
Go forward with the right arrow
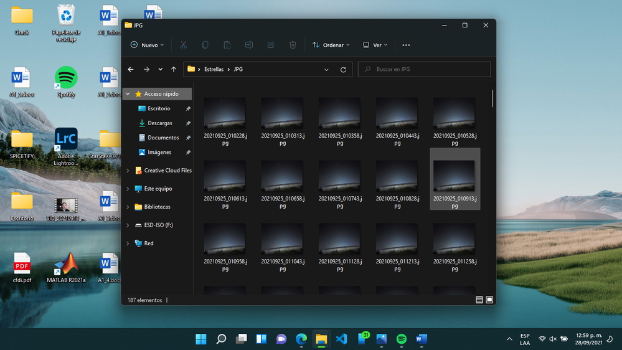click(146, 69)
